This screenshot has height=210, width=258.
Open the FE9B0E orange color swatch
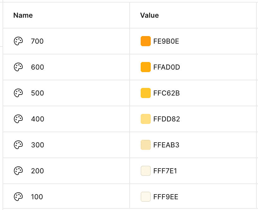coord(146,41)
